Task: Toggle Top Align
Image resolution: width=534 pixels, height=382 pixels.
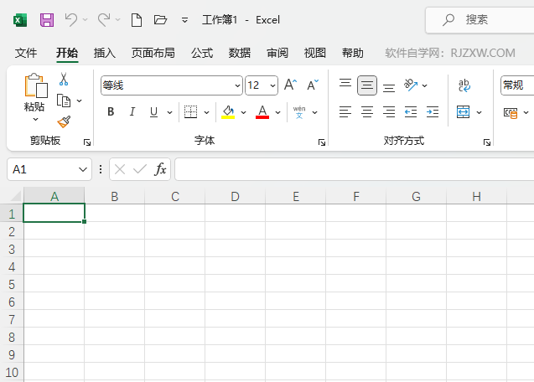Action: point(345,85)
